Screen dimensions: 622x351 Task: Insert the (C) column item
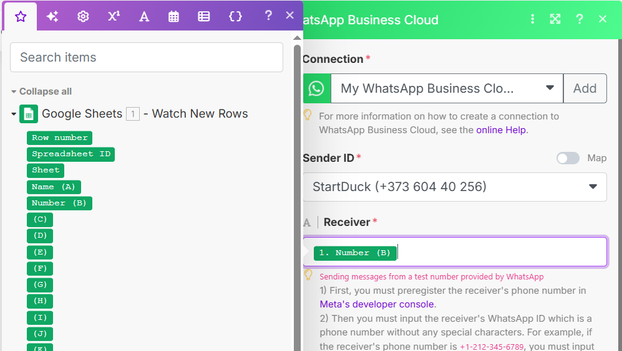(40, 219)
